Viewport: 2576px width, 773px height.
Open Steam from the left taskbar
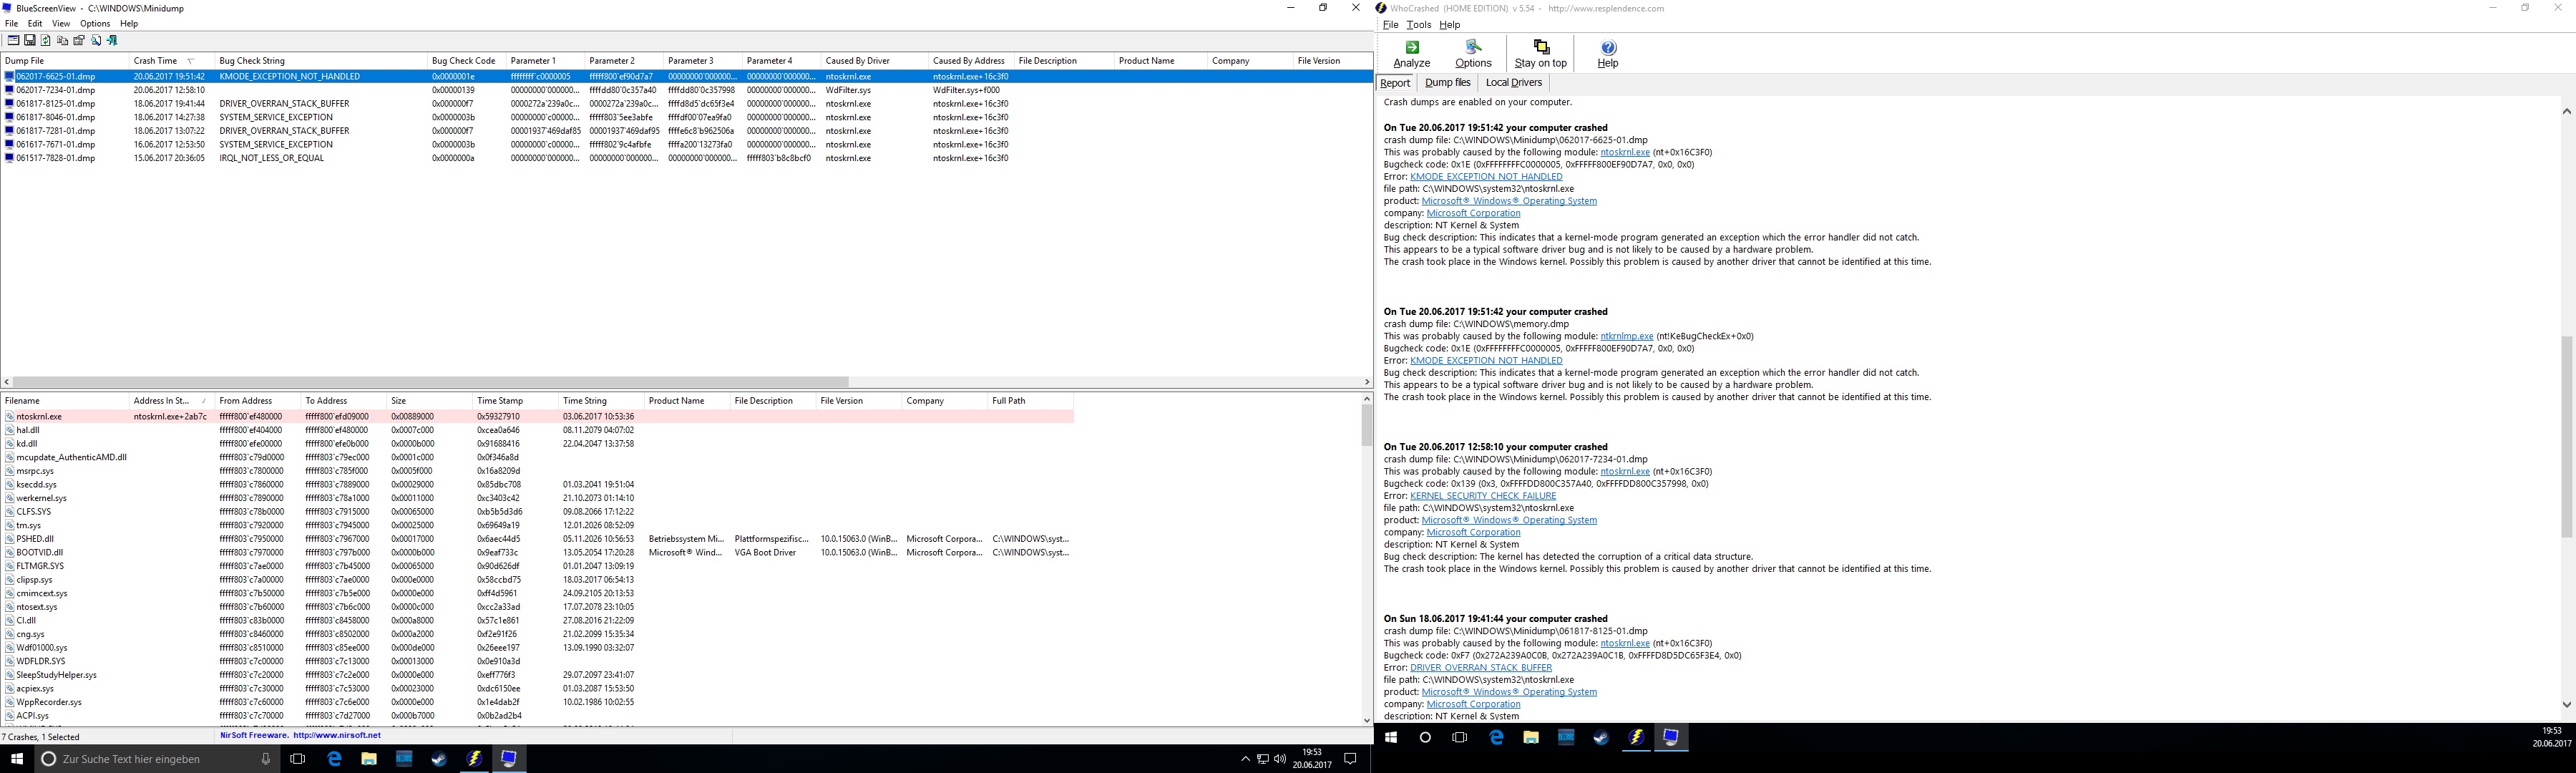[439, 759]
